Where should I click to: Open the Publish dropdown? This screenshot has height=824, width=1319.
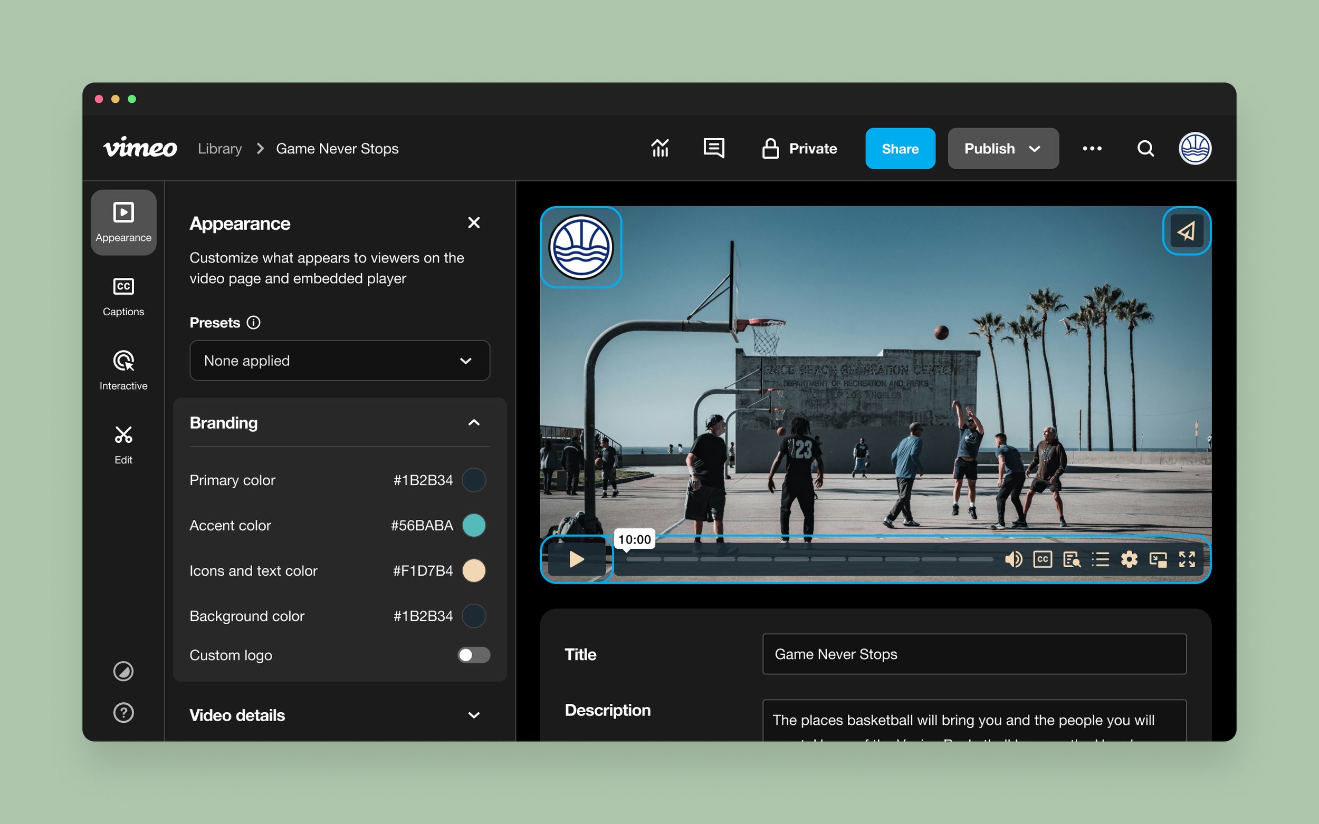click(1003, 148)
